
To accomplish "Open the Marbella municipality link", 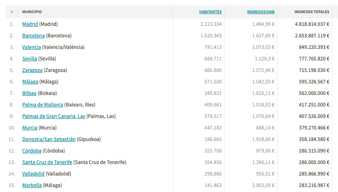I will pos(32,185).
